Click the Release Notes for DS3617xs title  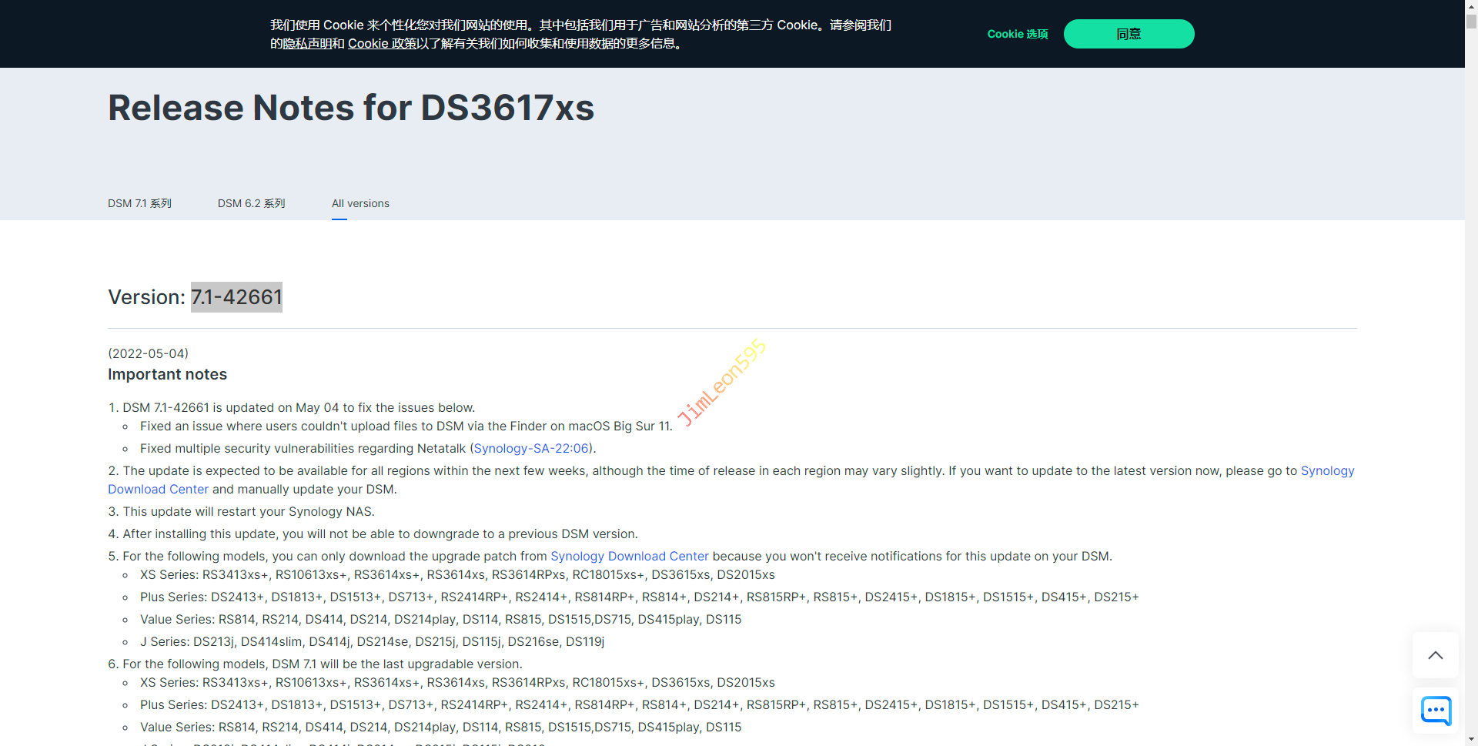click(x=351, y=108)
